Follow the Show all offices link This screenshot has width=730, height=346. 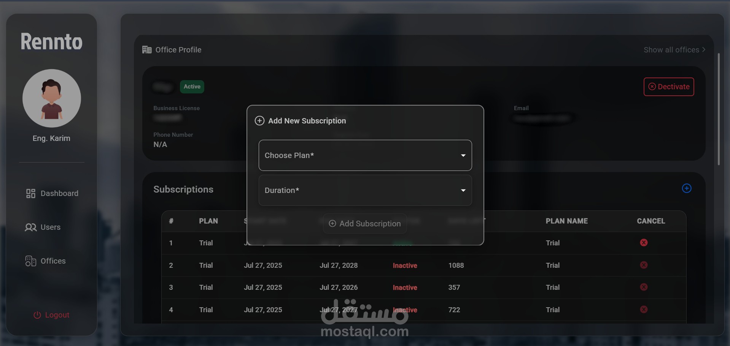[x=674, y=50]
